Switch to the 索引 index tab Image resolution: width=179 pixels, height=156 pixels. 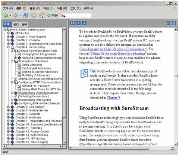click(16, 25)
